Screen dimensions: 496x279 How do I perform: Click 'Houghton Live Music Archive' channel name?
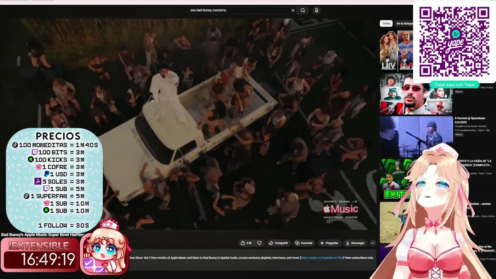click(x=470, y=126)
